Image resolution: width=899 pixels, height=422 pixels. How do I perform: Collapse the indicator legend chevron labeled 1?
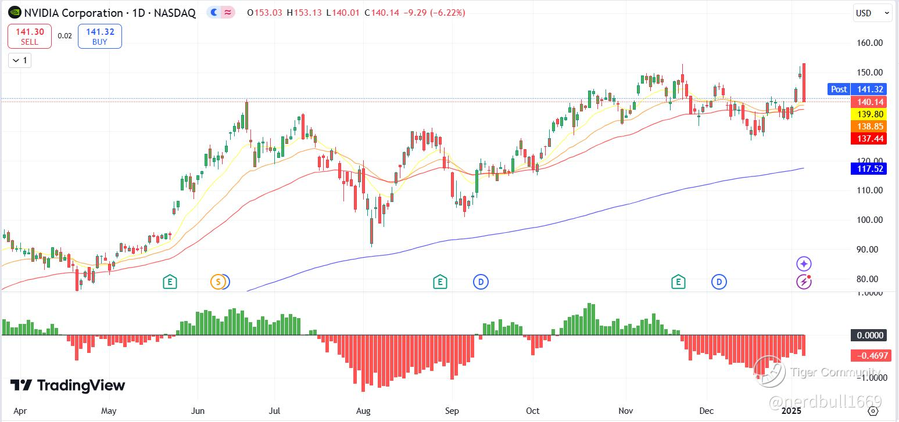[x=20, y=60]
